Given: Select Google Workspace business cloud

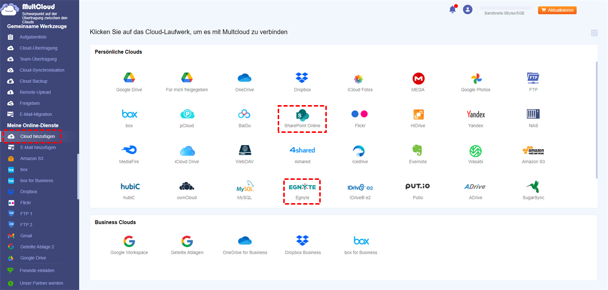Looking at the screenshot, I should [x=129, y=241].
